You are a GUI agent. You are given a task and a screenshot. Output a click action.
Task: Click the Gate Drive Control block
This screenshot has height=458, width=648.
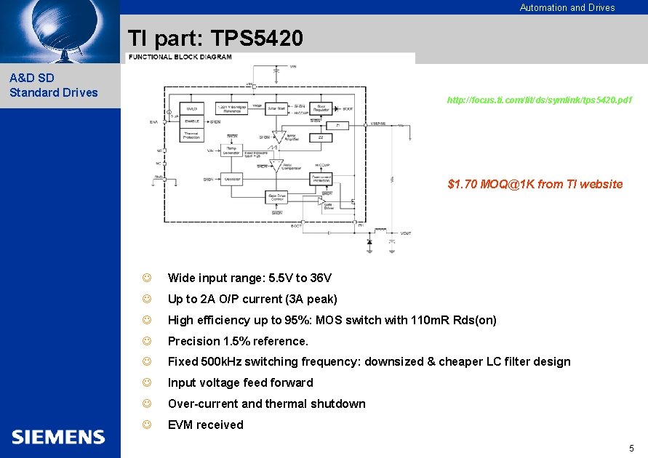pyautogui.click(x=276, y=197)
